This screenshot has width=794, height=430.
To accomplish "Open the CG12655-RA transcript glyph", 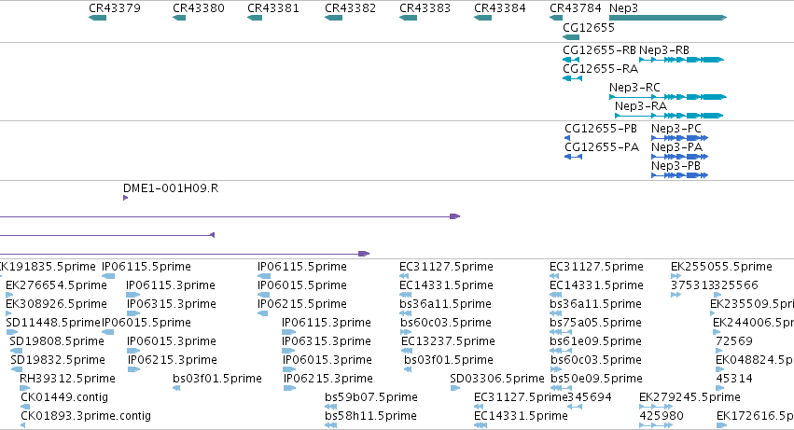I will [573, 78].
